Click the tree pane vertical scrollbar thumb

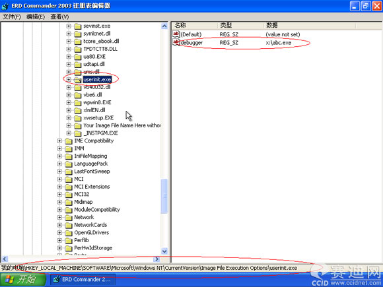(164, 196)
